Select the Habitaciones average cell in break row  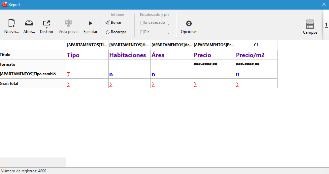point(129,74)
